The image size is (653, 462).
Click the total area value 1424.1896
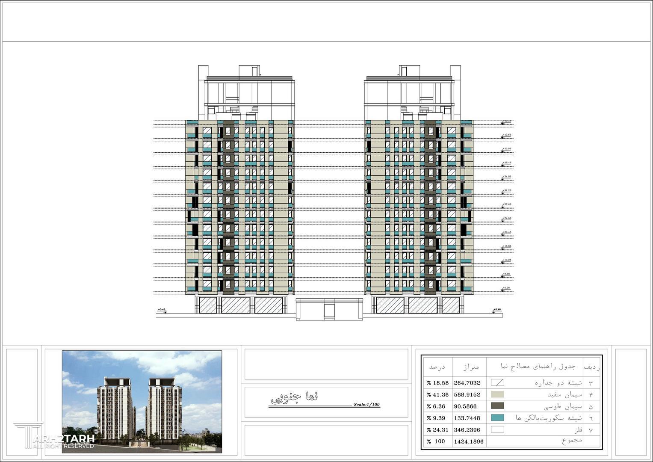click(469, 441)
